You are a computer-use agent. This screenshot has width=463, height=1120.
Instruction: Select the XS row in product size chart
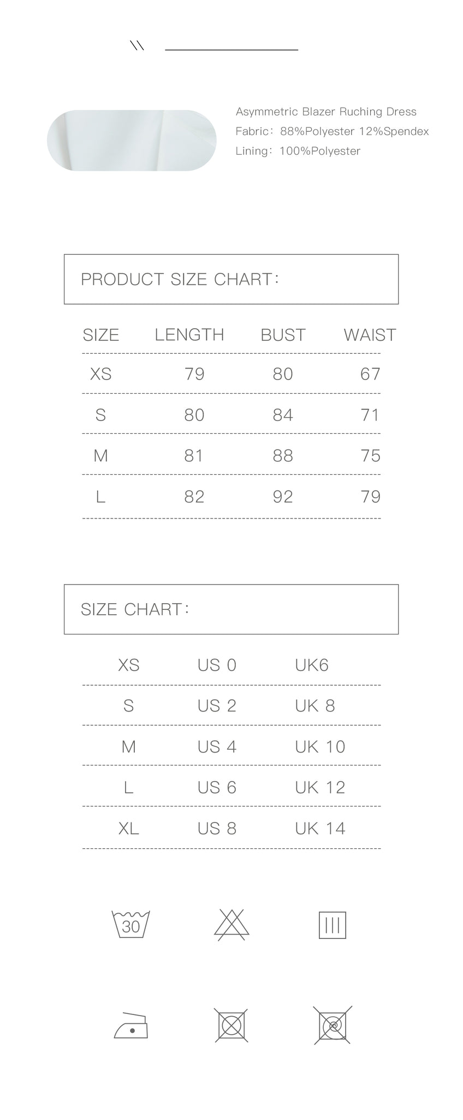tap(231, 374)
